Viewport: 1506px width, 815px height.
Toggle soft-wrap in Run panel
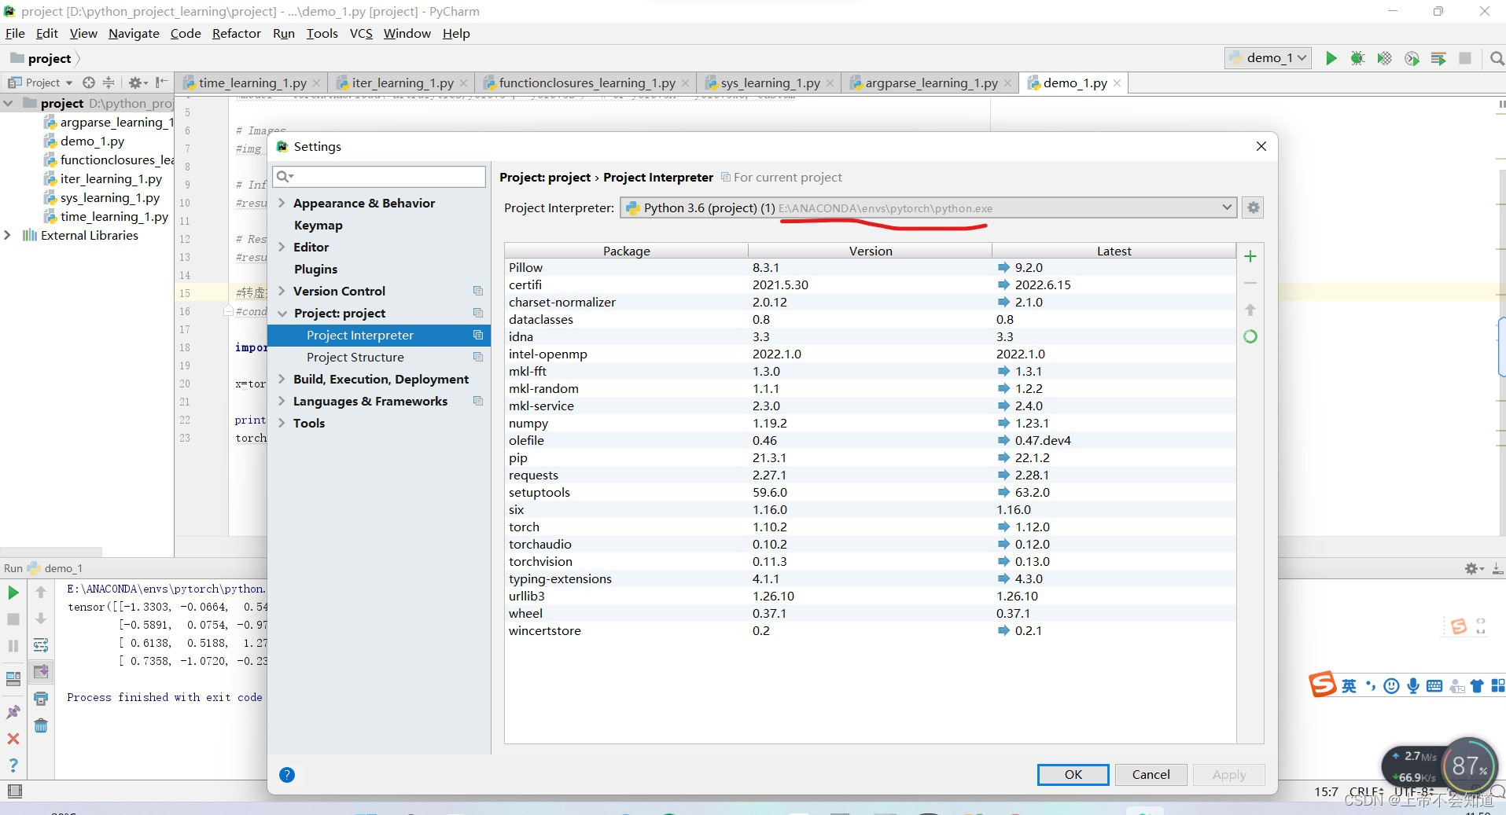coord(41,645)
